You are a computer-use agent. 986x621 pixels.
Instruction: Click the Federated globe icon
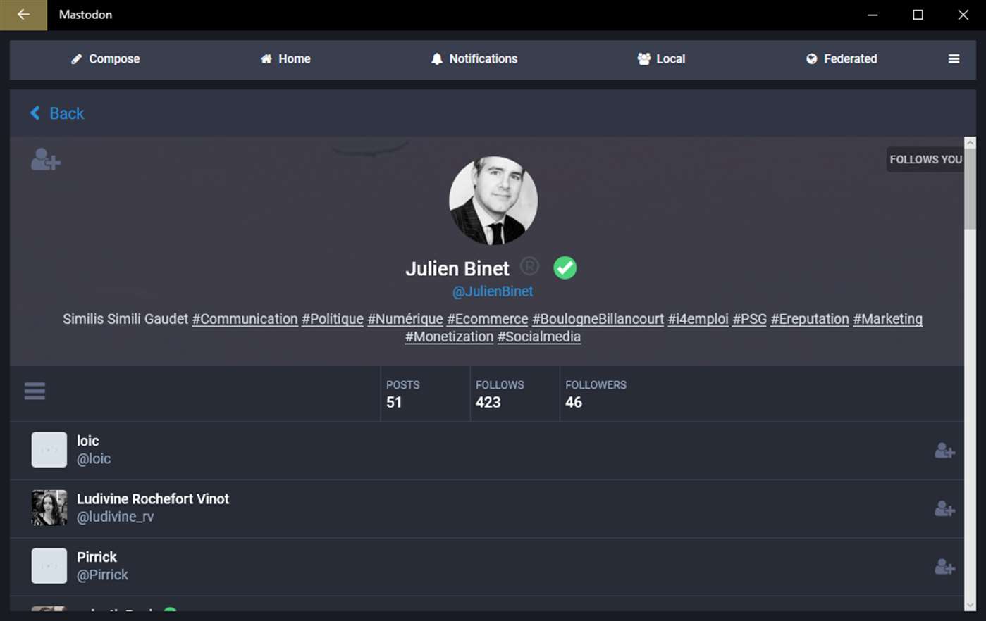(x=812, y=59)
